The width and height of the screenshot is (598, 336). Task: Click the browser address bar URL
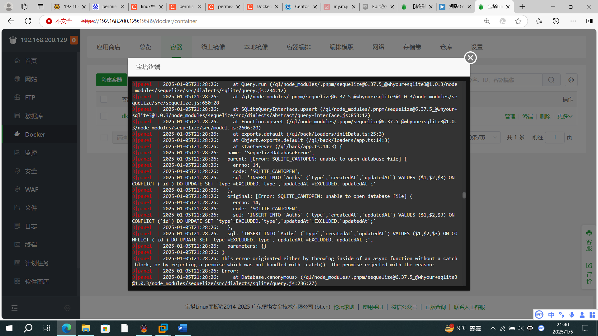[139, 21]
